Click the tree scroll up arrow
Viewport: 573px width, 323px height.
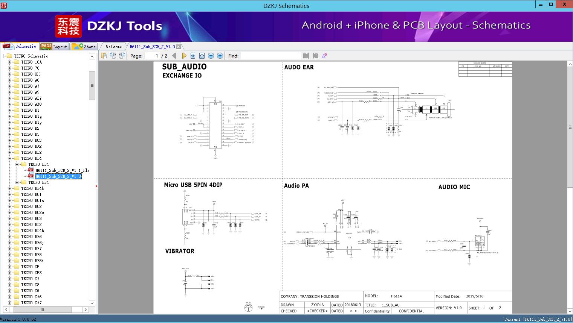[x=92, y=56]
